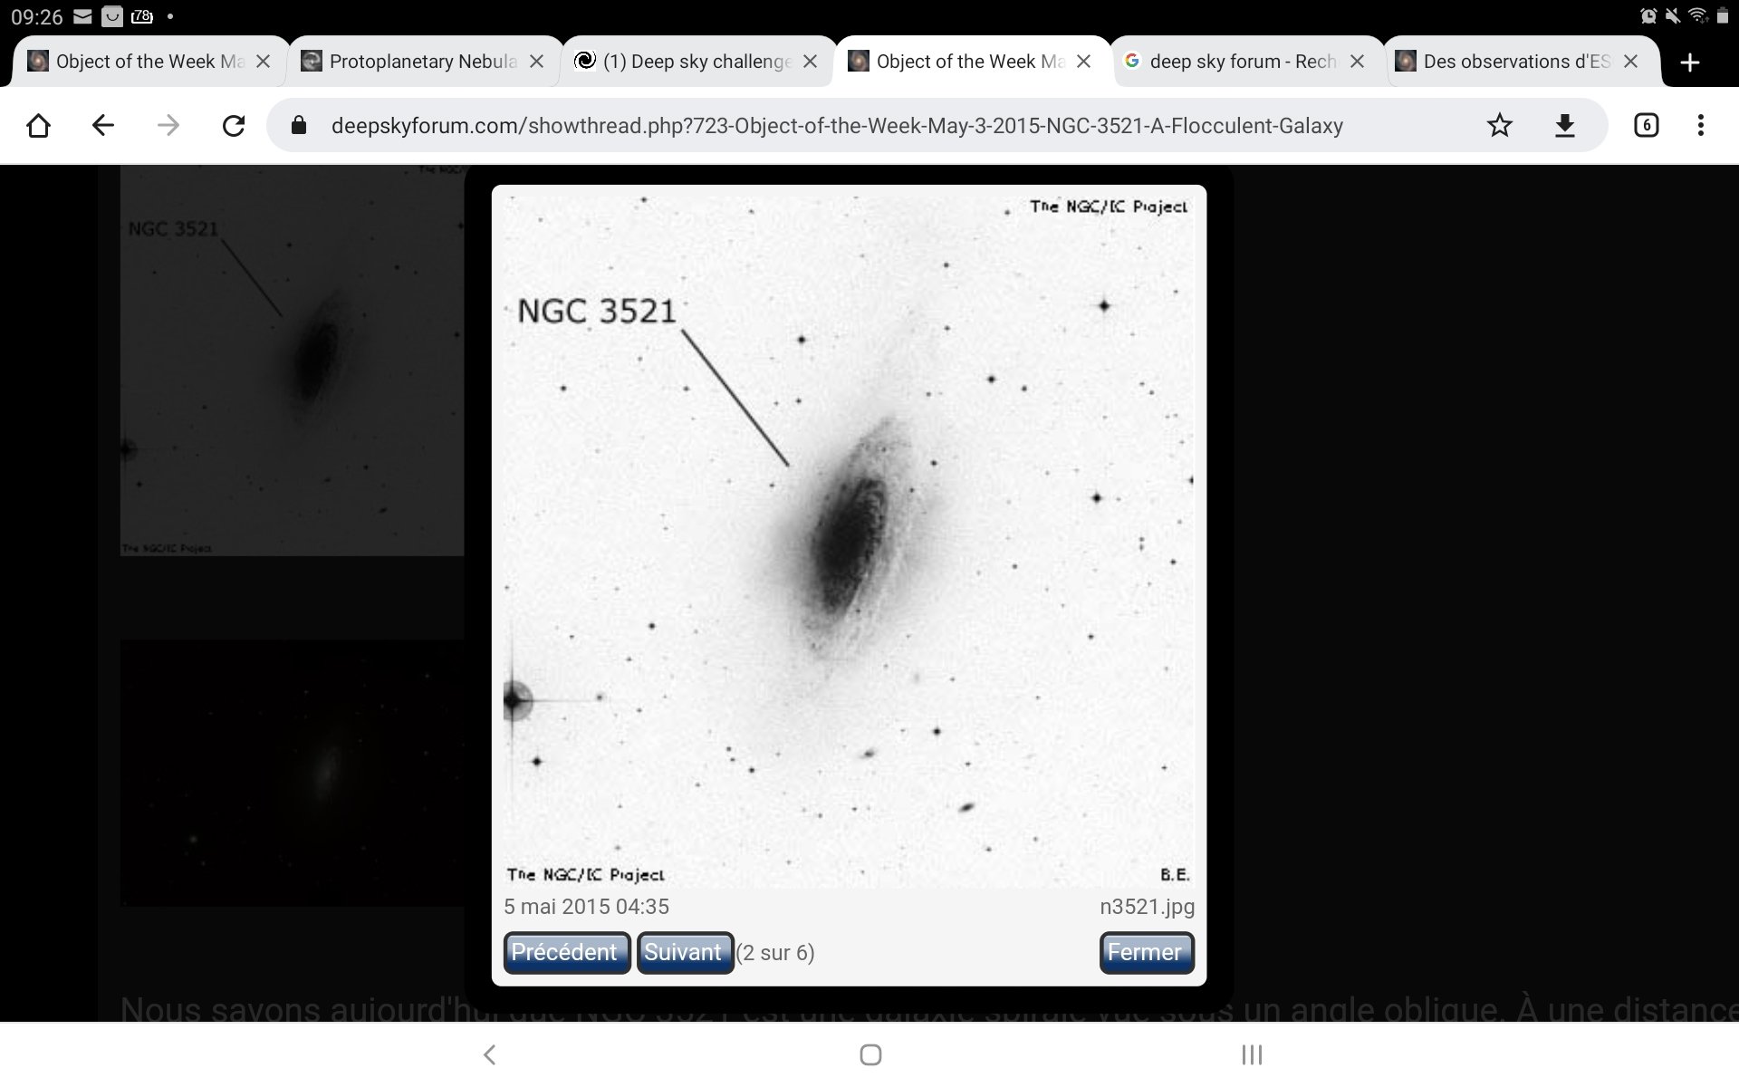Close the Deep sky challenge tab
The height and width of the screenshot is (1087, 1739).
tap(810, 62)
